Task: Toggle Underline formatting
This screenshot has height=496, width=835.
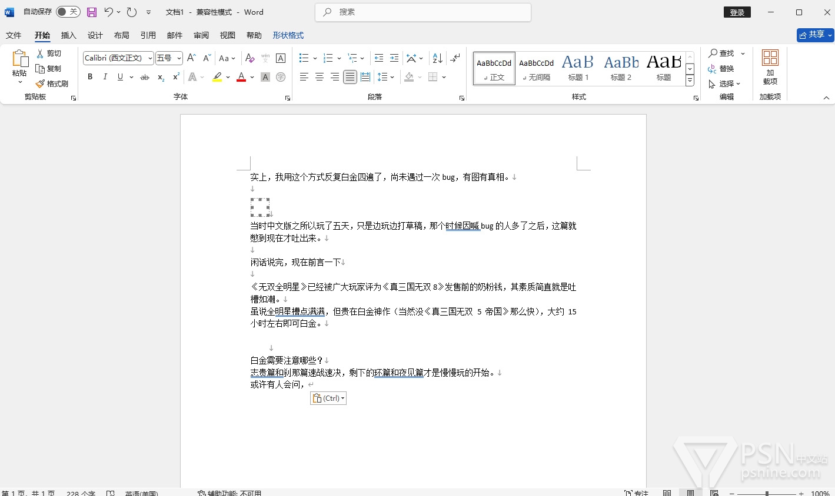Action: click(x=120, y=77)
